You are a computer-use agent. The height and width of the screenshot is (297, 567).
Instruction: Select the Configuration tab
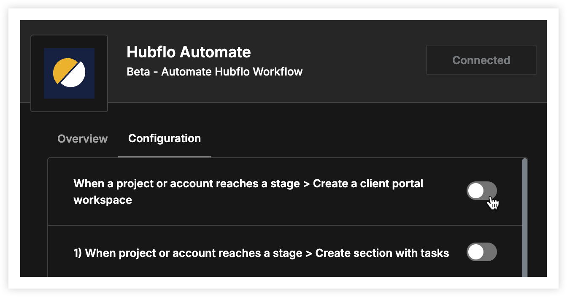[165, 138]
